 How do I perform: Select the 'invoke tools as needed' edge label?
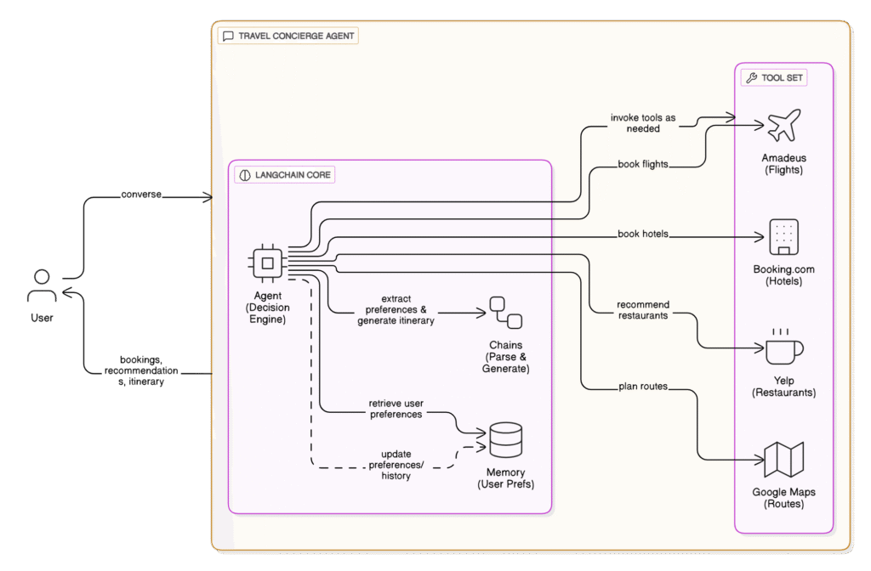coord(643,123)
